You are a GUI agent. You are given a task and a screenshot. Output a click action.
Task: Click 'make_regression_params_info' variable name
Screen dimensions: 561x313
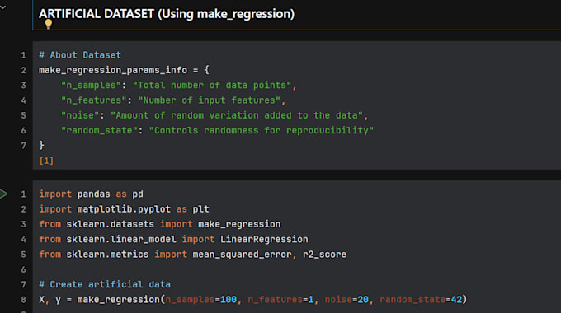(x=113, y=70)
